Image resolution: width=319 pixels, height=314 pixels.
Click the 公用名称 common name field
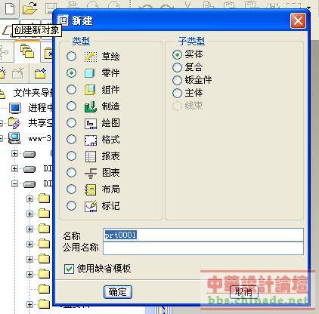click(x=203, y=248)
